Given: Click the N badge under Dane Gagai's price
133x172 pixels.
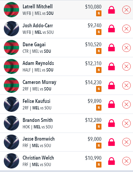Looking at the screenshot, I should pyautogui.click(x=99, y=51).
